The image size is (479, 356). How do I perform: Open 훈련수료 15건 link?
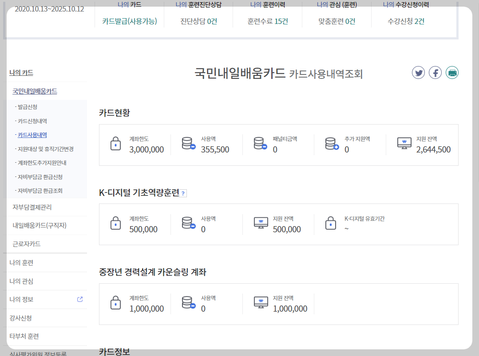pyautogui.click(x=268, y=21)
